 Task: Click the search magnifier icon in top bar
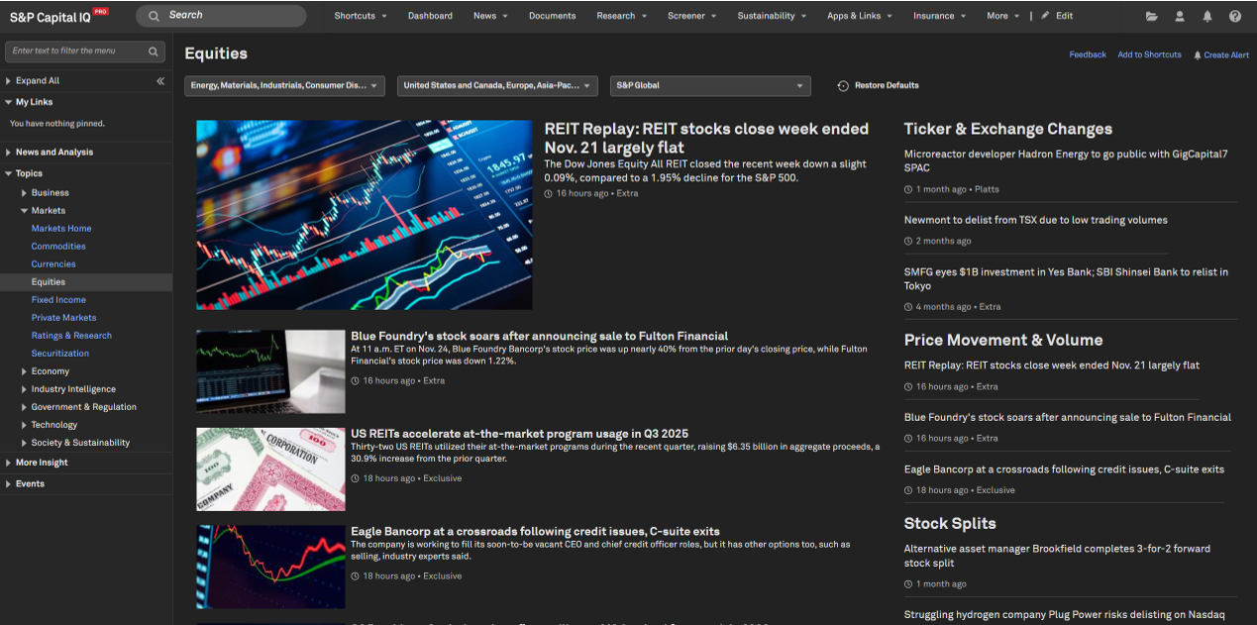[x=154, y=16]
